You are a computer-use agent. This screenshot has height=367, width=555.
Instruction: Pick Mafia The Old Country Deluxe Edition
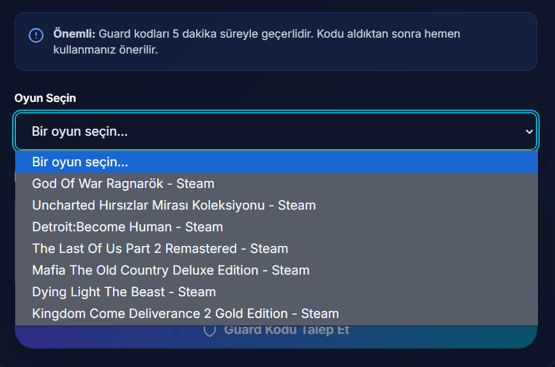(x=276, y=270)
